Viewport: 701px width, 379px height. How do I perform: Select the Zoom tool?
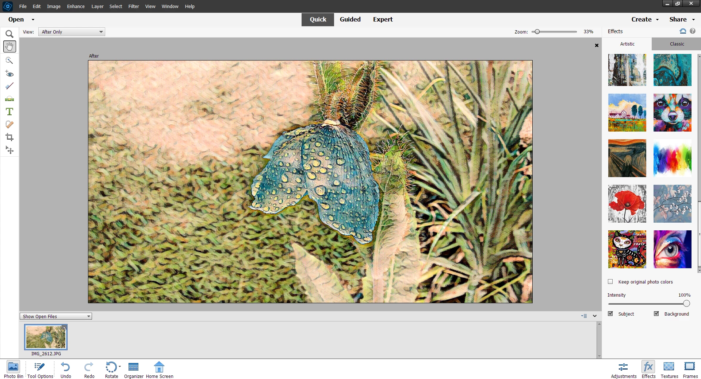[9, 34]
